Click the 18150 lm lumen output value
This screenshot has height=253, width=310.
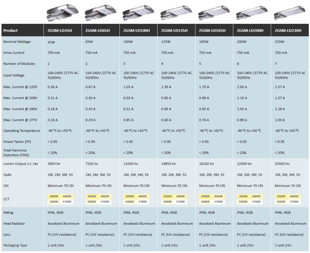point(206,164)
